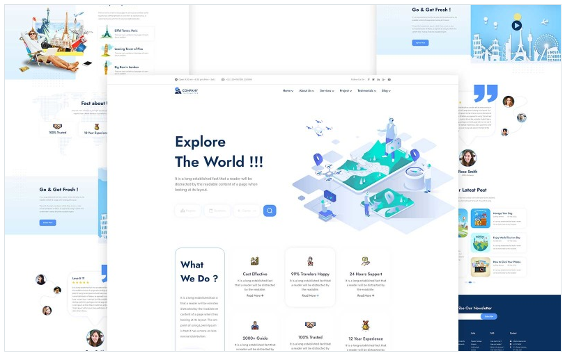Select the active Latest Post carousel dot
Screen dimensions: 565x360
pyautogui.click(x=470, y=282)
